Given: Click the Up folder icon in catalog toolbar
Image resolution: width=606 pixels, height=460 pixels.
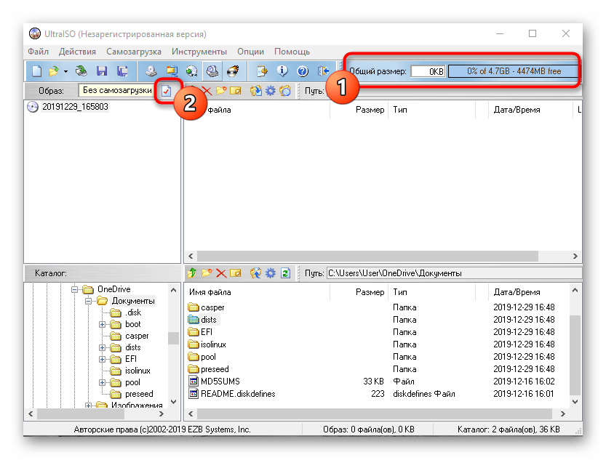Looking at the screenshot, I should point(192,273).
